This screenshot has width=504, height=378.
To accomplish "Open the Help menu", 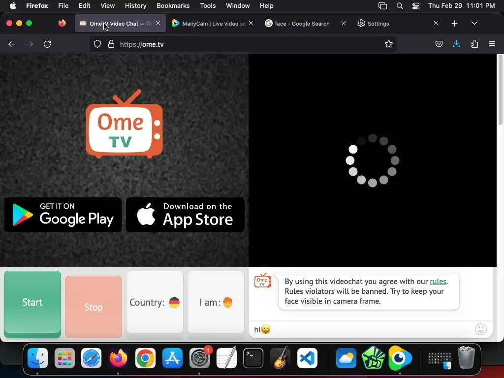I will (266, 5).
